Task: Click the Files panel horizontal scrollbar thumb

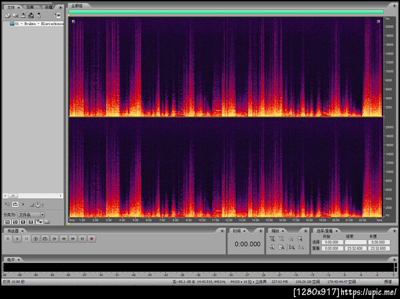Action: point(13,196)
